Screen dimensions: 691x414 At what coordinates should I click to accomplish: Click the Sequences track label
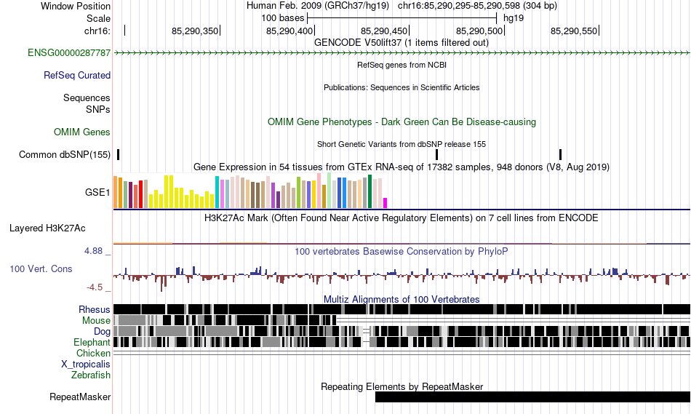tap(87, 98)
